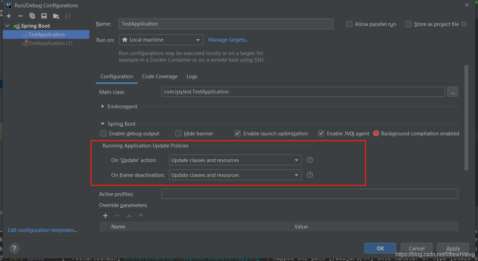This screenshot has width=478, height=261.
Task: Add a new run configuration
Action: click(x=9, y=16)
